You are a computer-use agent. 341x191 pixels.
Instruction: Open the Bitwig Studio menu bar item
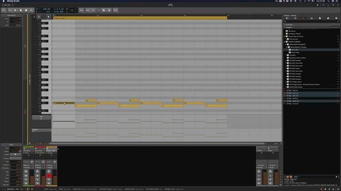coord(13,1)
